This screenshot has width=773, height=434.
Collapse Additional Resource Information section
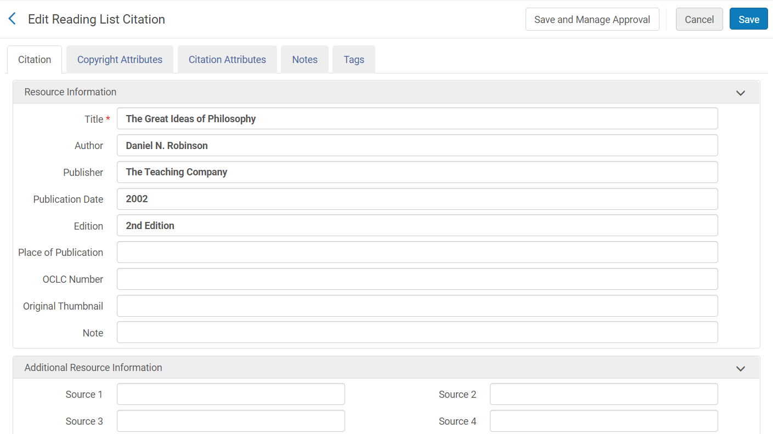pyautogui.click(x=740, y=368)
